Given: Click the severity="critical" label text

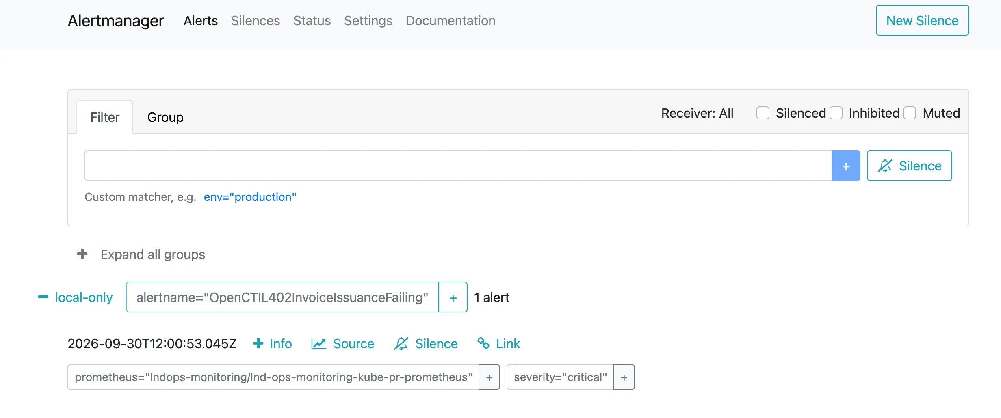Looking at the screenshot, I should [560, 377].
